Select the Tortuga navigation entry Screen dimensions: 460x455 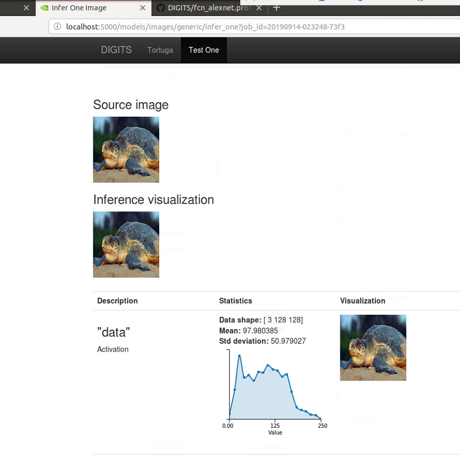tap(160, 50)
